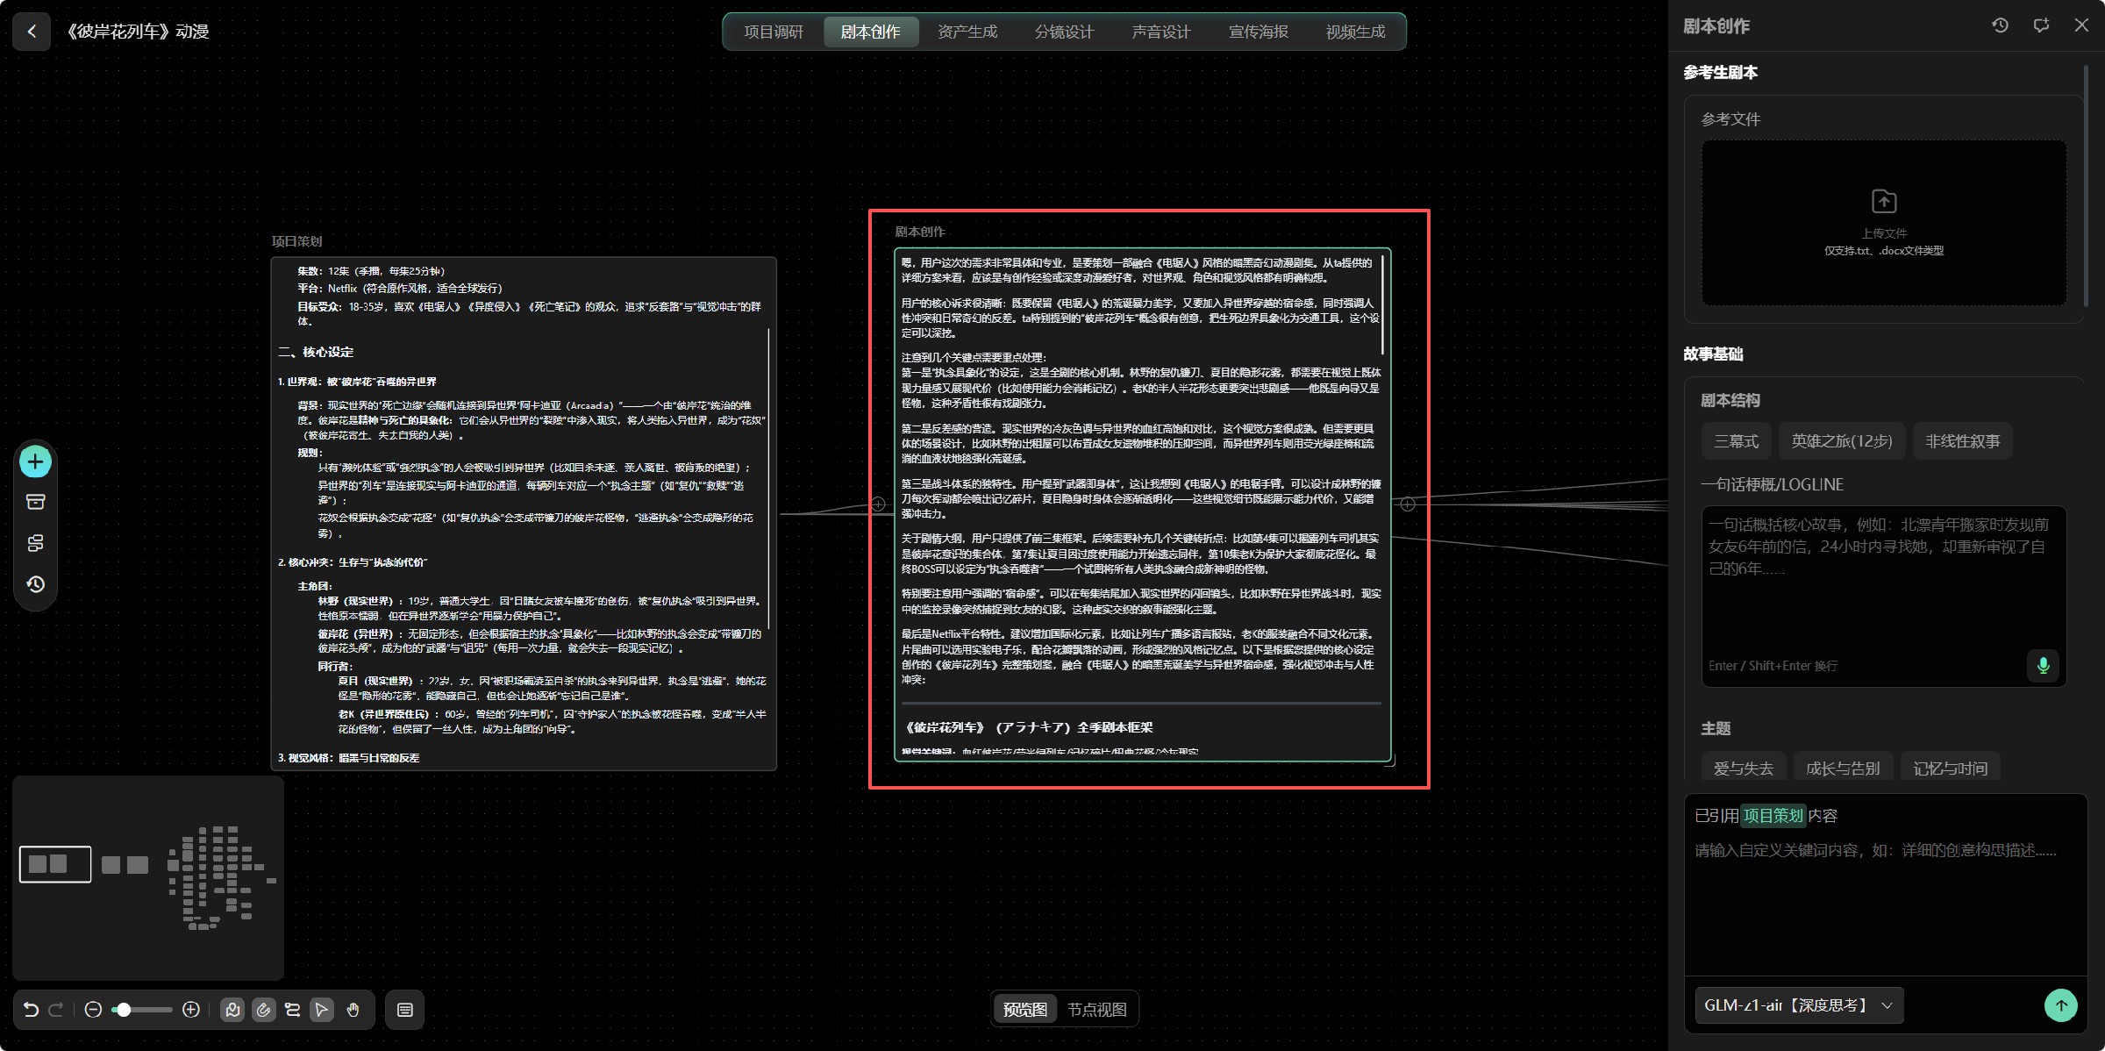Open the 资产生成 tab
Screen dimensions: 2105x1051
[x=967, y=32]
